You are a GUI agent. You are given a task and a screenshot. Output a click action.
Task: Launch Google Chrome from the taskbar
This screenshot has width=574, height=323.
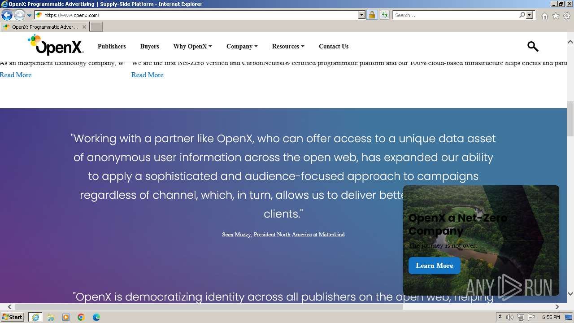81,317
